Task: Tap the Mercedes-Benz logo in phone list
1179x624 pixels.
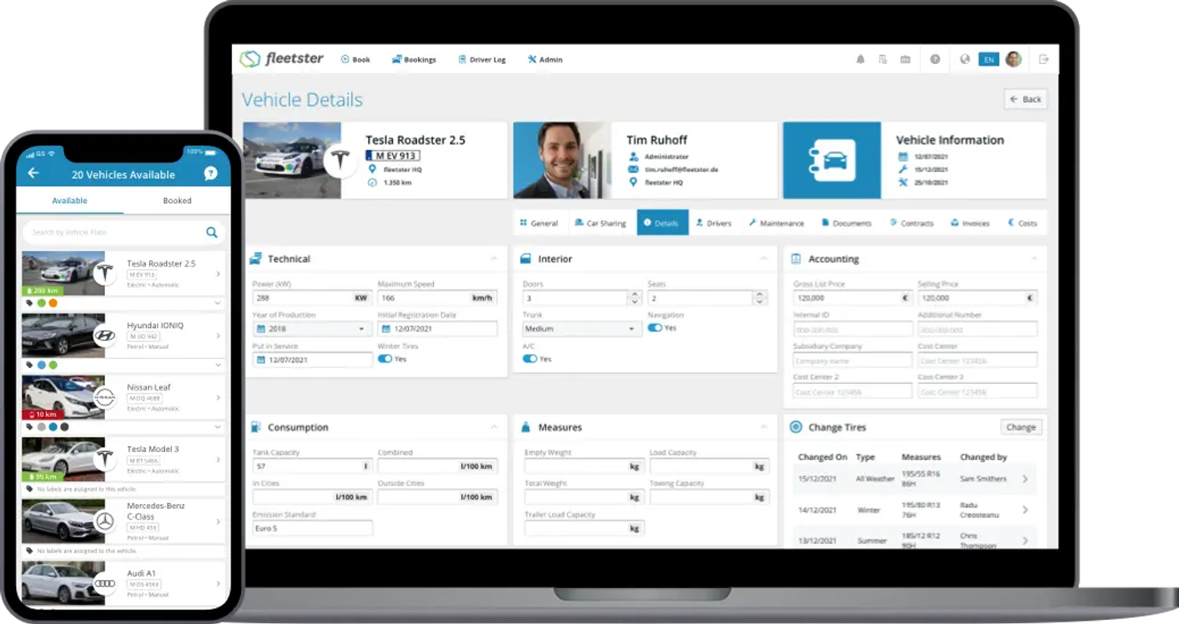Action: [x=104, y=522]
